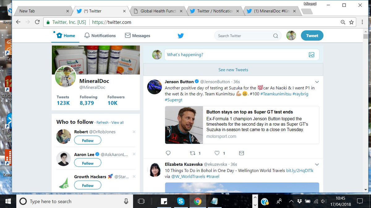This screenshot has height=208, width=371.
Task: Follow Aaron Lee
Action: (88, 163)
